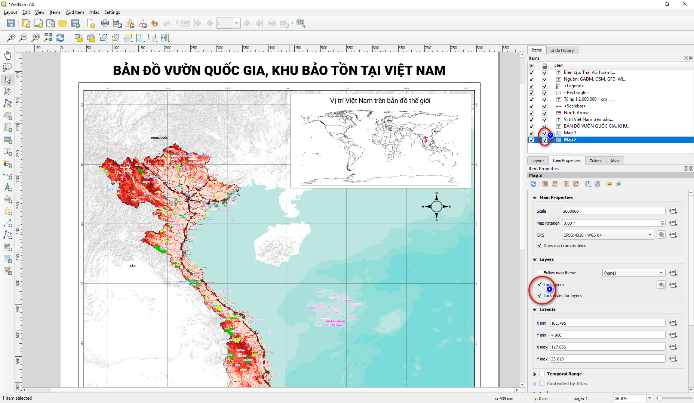694x403 pixels.
Task: Open the atlas page number dropdown
Action: (236, 24)
